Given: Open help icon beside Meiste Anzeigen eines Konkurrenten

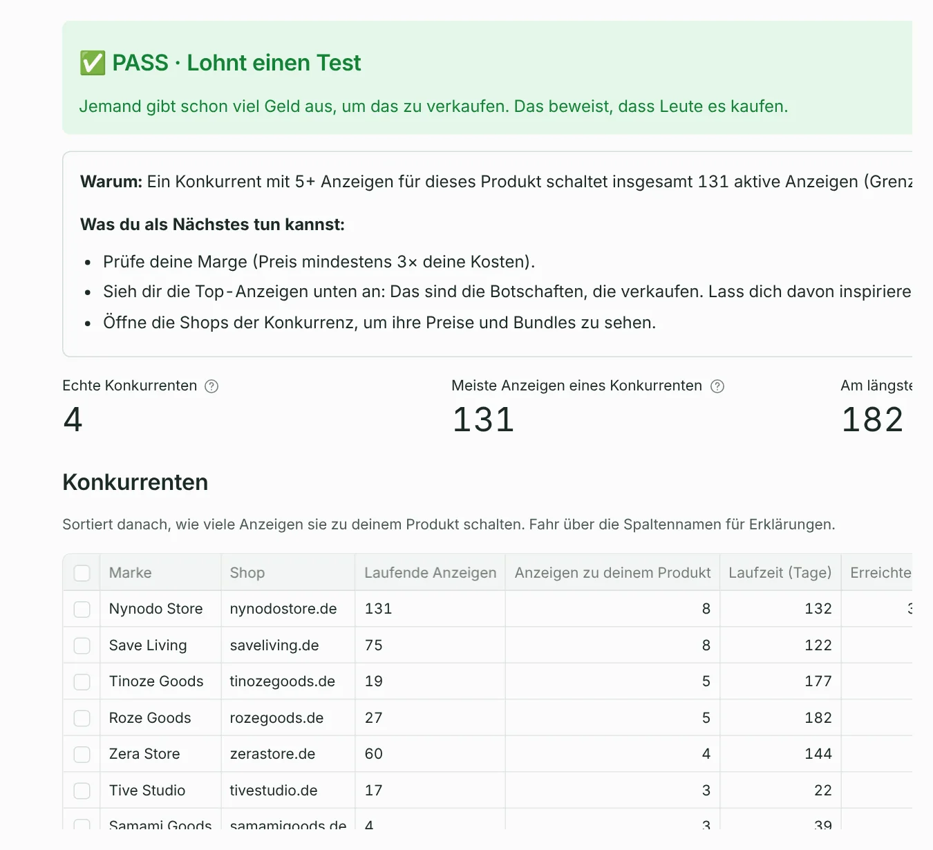Looking at the screenshot, I should [x=717, y=386].
